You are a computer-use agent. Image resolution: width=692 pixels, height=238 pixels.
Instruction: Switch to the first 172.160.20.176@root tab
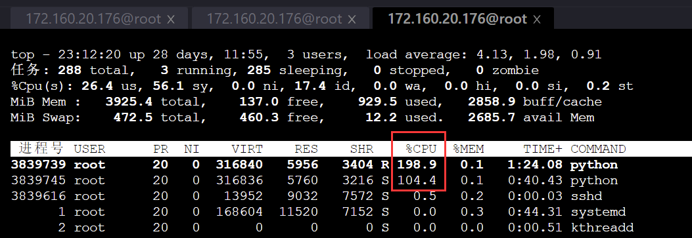99,18
